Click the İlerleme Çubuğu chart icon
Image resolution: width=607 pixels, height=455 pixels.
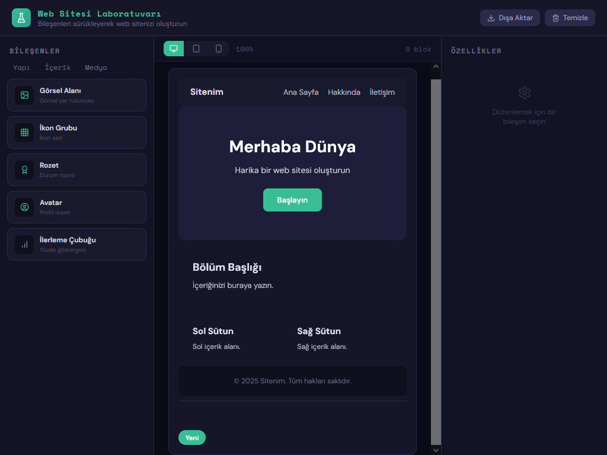[24, 245]
